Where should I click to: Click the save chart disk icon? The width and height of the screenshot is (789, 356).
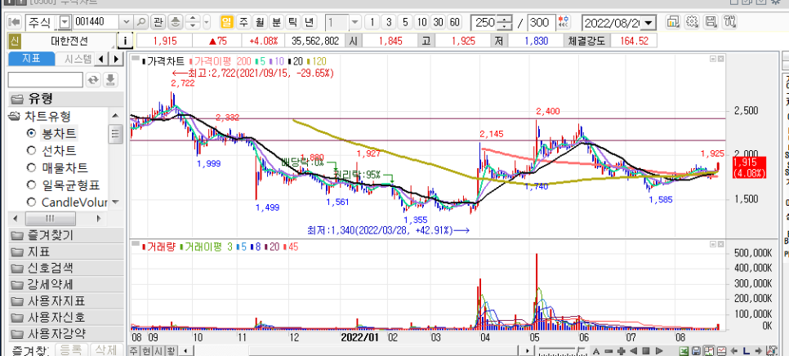coord(711,22)
